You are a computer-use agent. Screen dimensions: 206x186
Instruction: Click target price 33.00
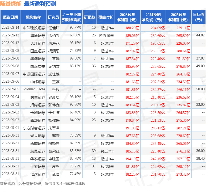(x=200, y=105)
